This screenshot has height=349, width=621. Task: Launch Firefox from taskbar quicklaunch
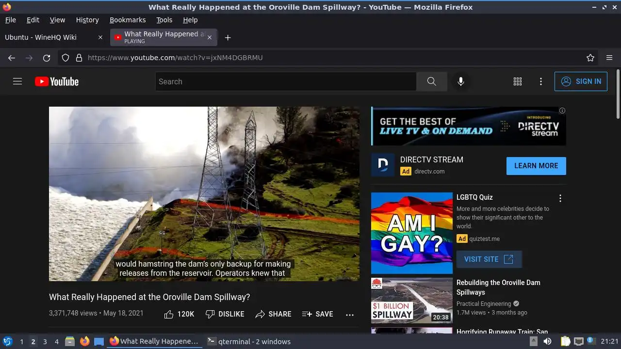(84, 341)
